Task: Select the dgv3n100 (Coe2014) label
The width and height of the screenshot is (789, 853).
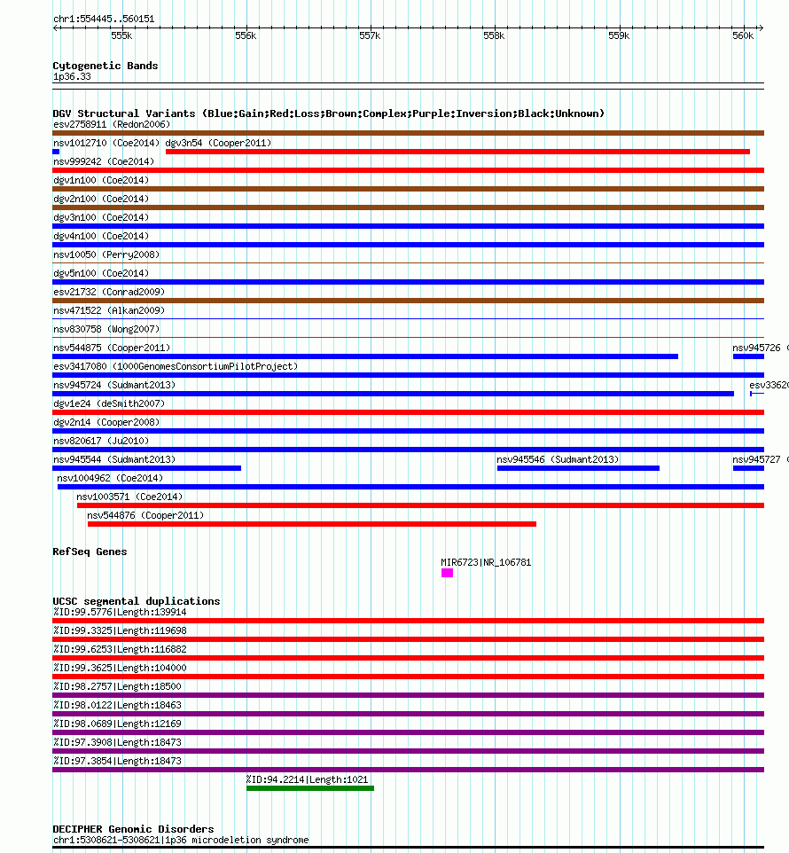Action: point(101,217)
